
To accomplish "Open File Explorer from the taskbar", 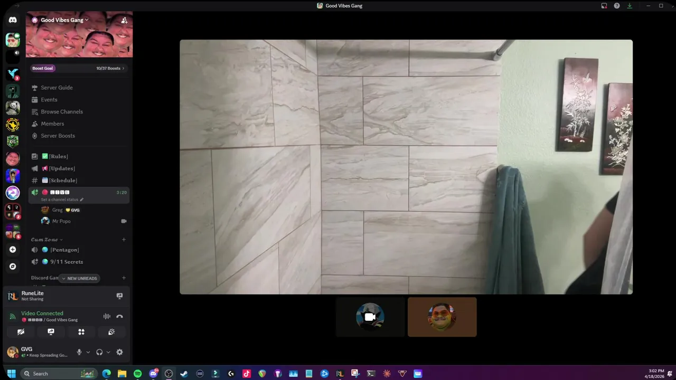I will tap(122, 374).
